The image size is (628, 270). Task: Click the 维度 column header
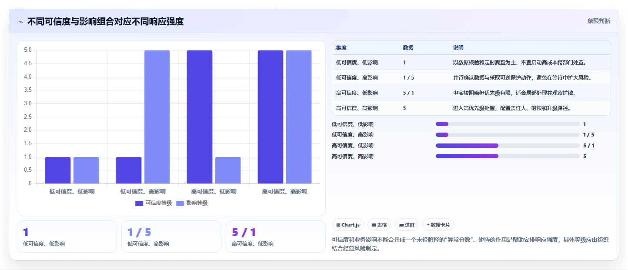click(341, 47)
